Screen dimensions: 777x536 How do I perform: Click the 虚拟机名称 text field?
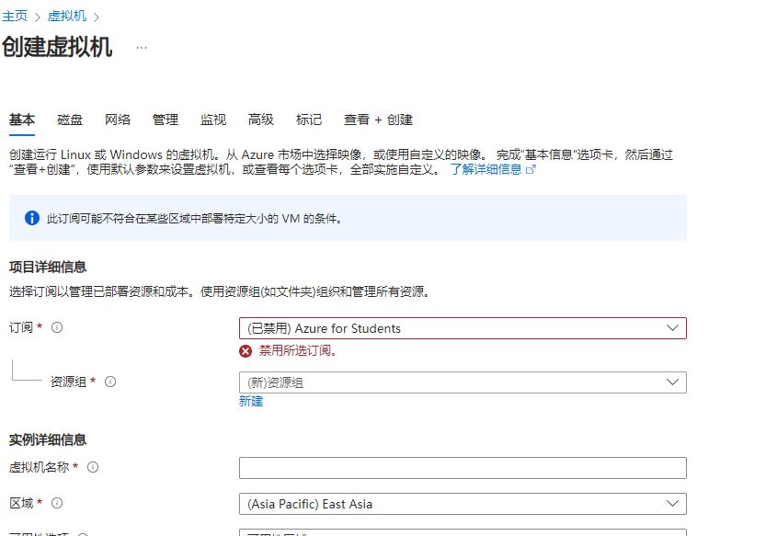pos(462,468)
